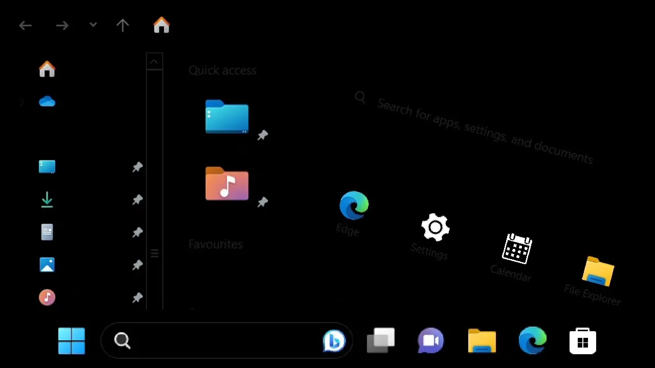Click the Home icon in the address bar
Viewport: 655px width, 368px height.
[161, 25]
